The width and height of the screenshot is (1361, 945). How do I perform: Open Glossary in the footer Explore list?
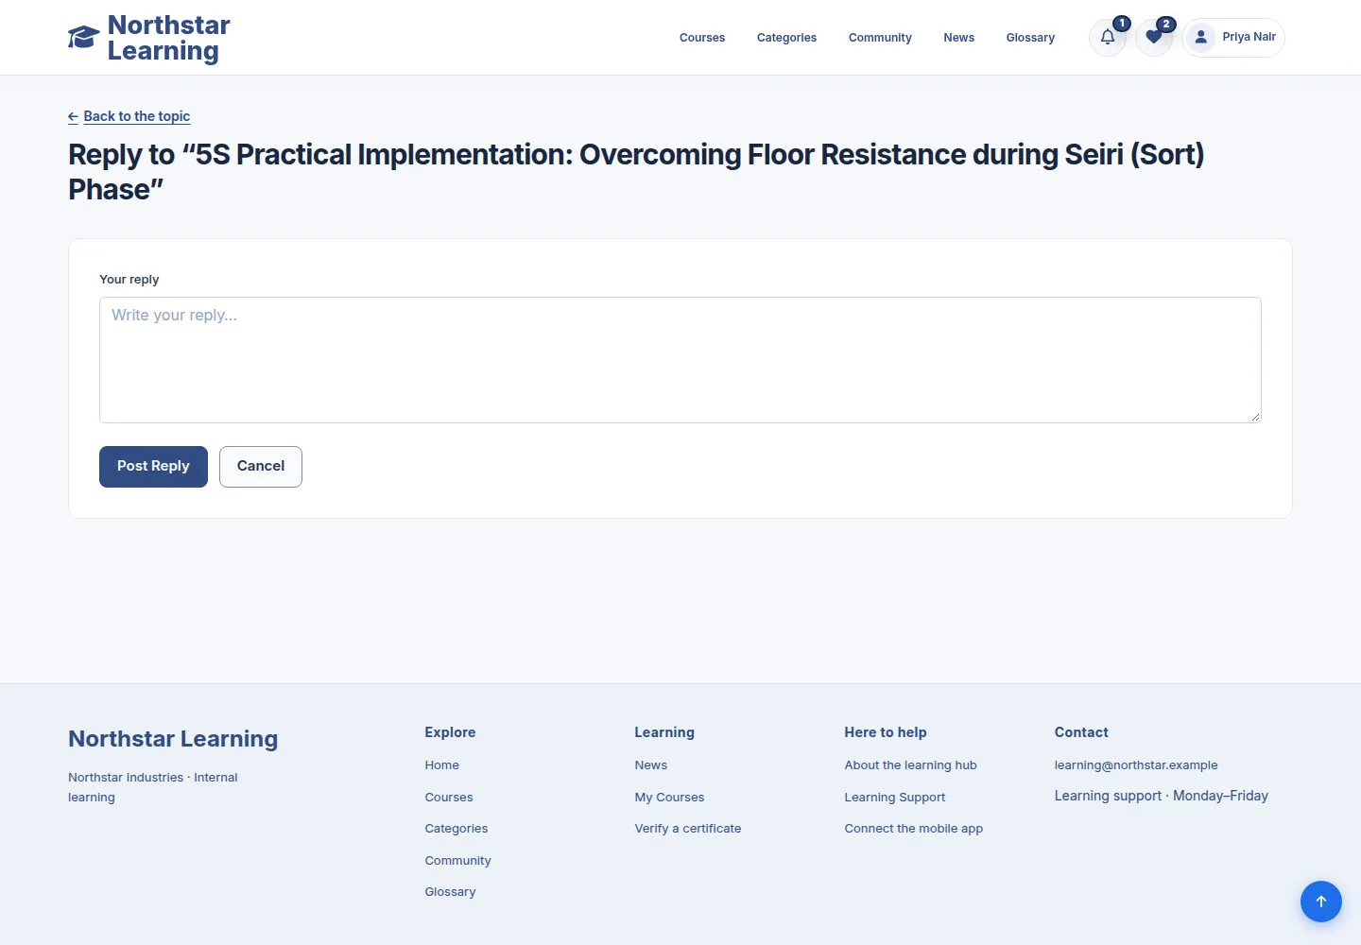(x=451, y=892)
